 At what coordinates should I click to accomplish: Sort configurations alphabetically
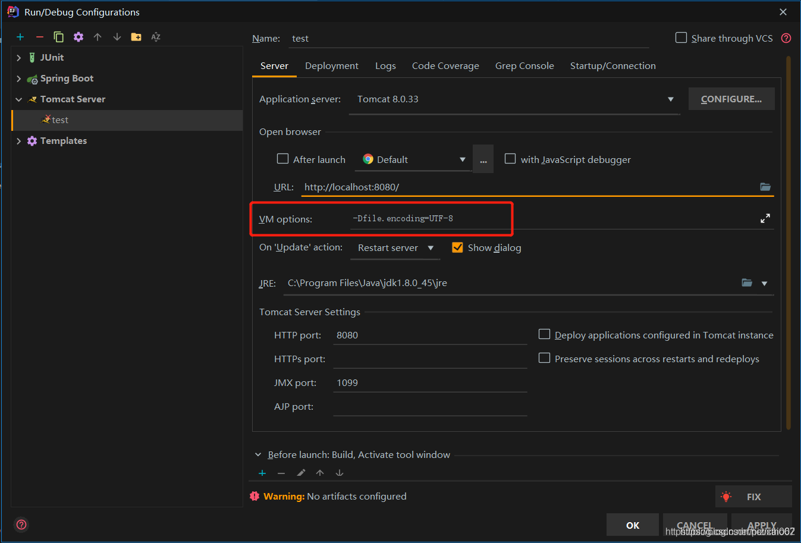click(156, 37)
